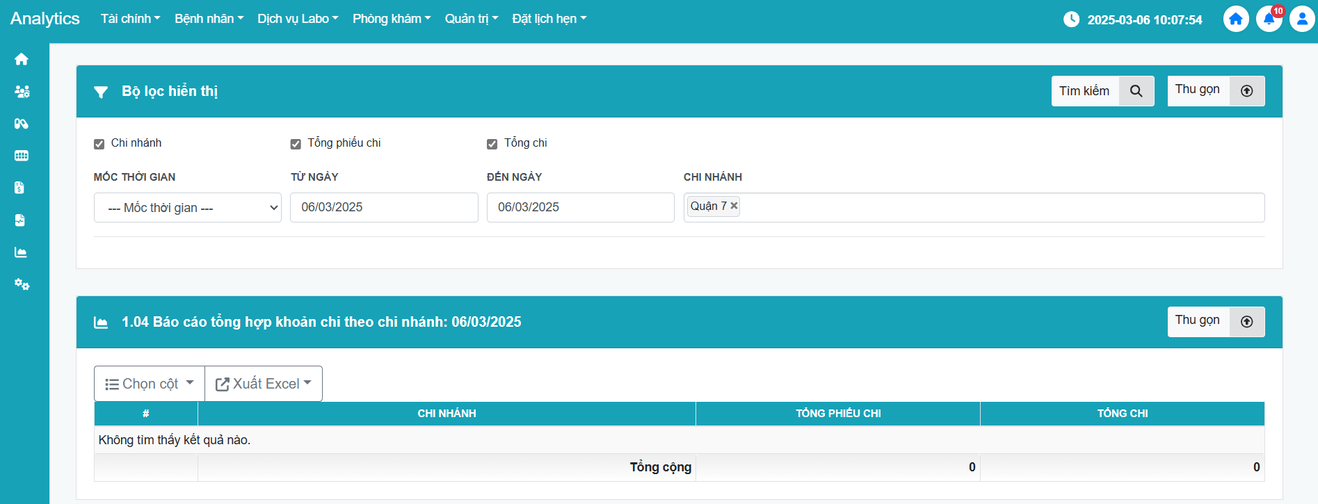Open the Xuất Excel dropdown

264,384
